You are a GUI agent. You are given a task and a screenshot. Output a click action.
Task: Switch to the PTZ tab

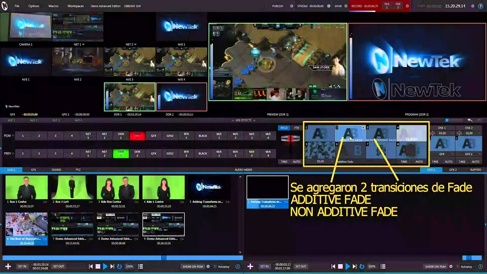78,170
